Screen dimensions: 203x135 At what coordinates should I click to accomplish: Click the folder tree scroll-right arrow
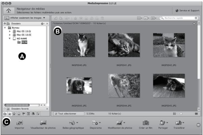pos(44,105)
